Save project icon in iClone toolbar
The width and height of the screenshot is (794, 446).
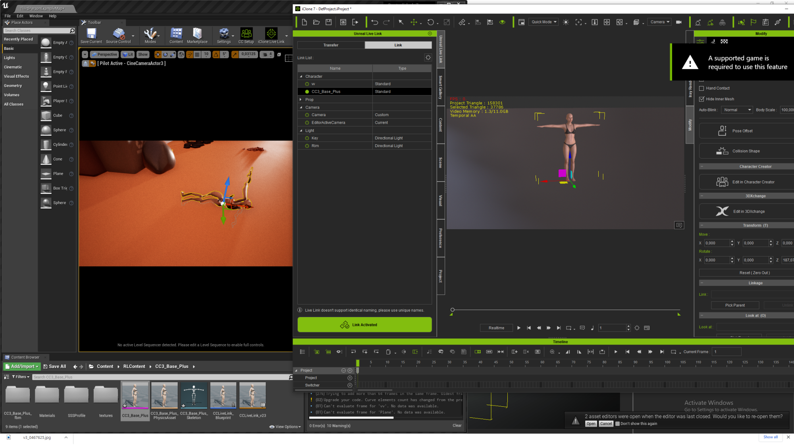tap(329, 22)
